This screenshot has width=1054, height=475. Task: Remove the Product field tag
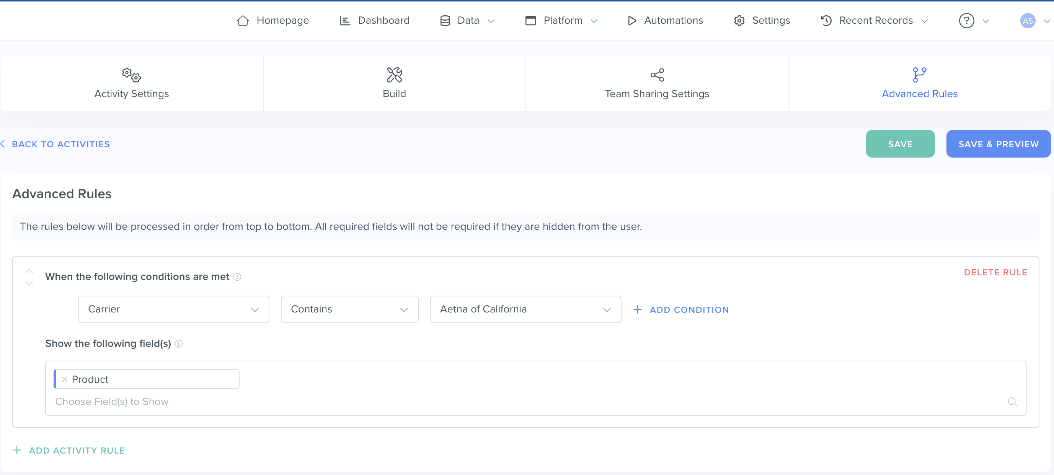[x=64, y=379]
